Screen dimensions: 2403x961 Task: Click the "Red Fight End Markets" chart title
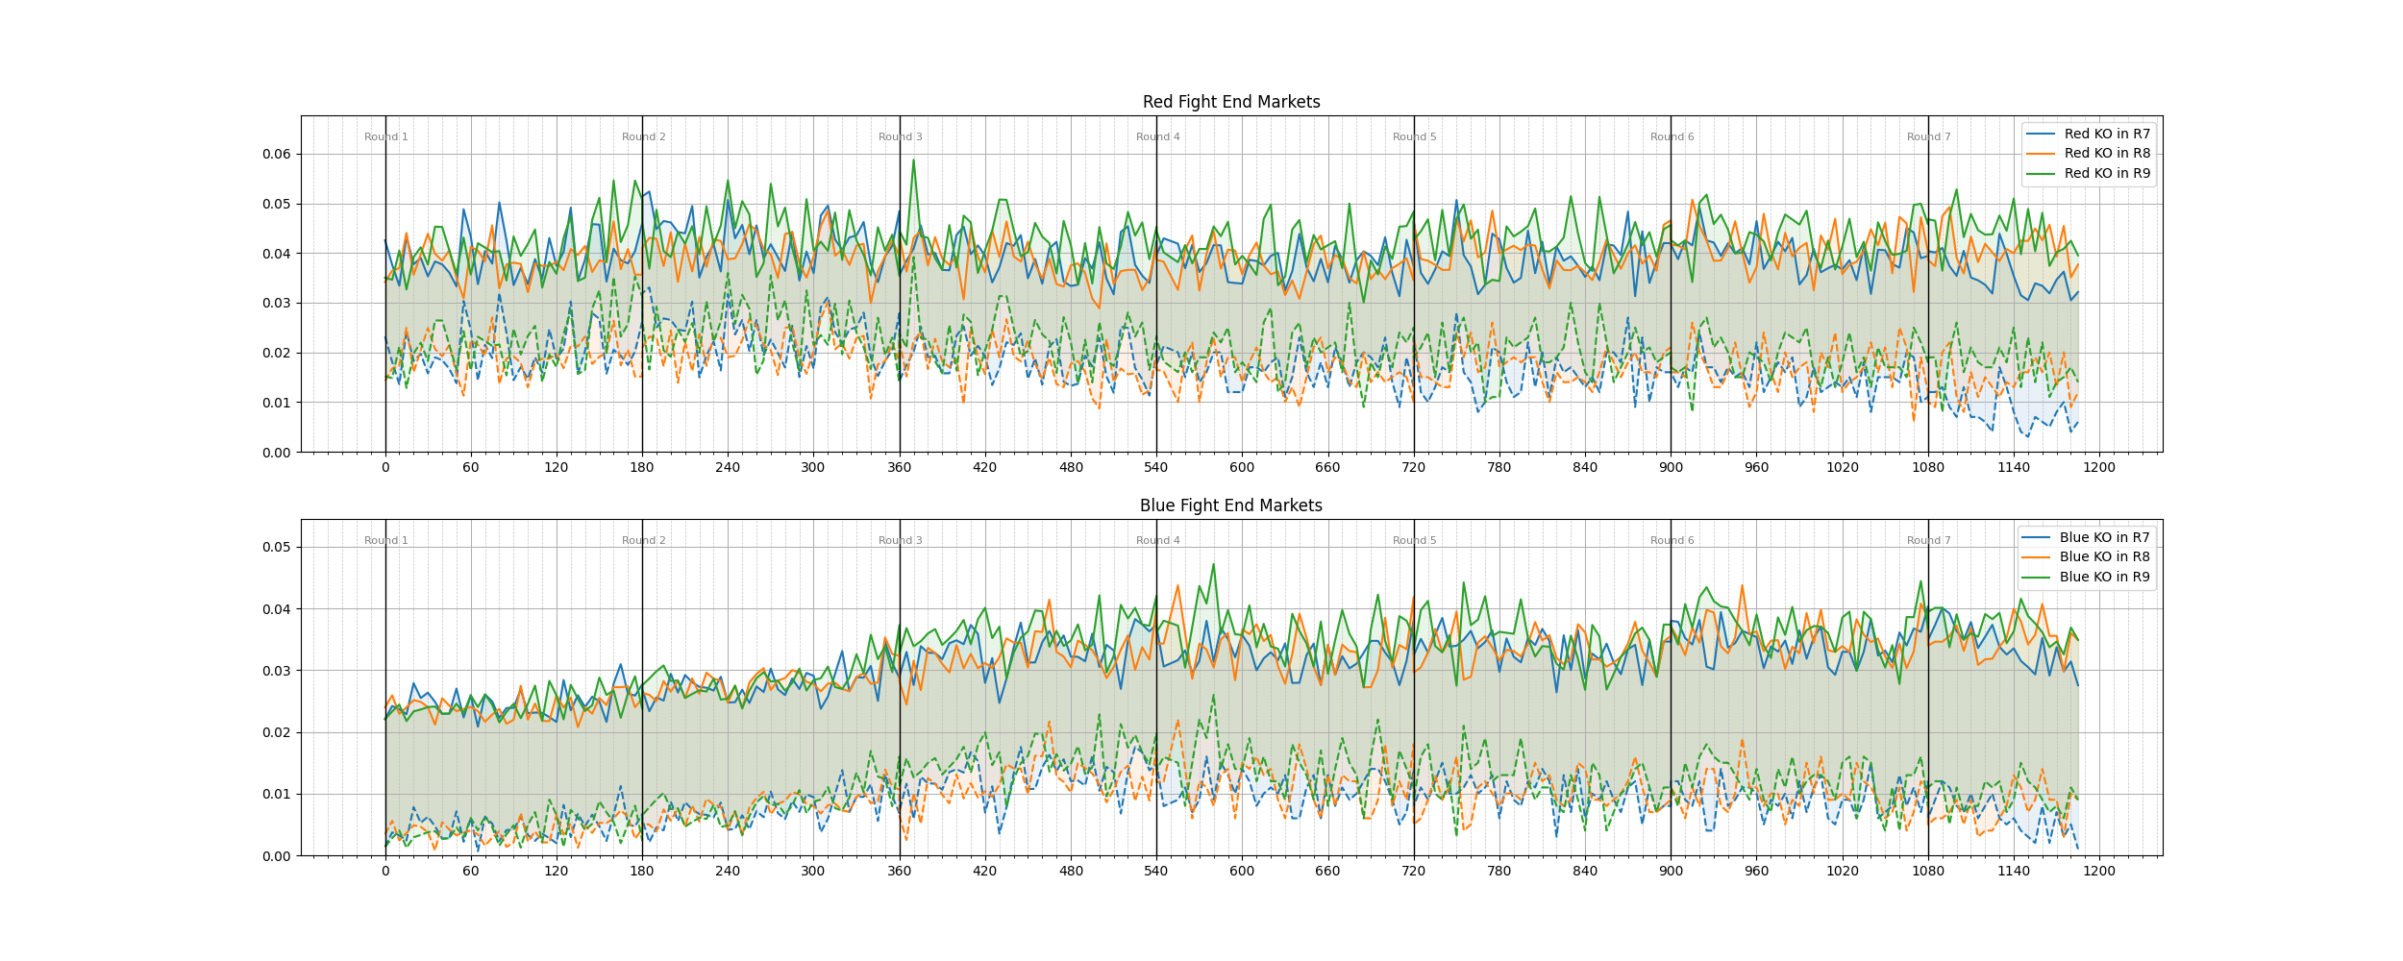pos(1230,102)
